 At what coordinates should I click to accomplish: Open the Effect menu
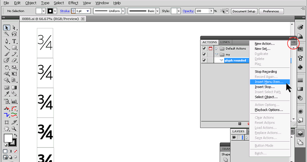(73, 3)
